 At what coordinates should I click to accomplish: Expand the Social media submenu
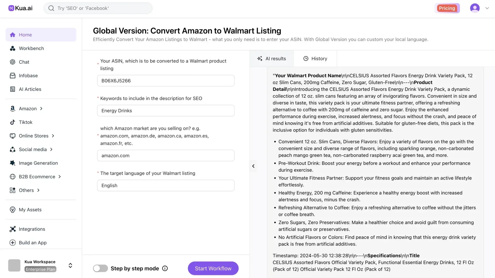click(51, 150)
